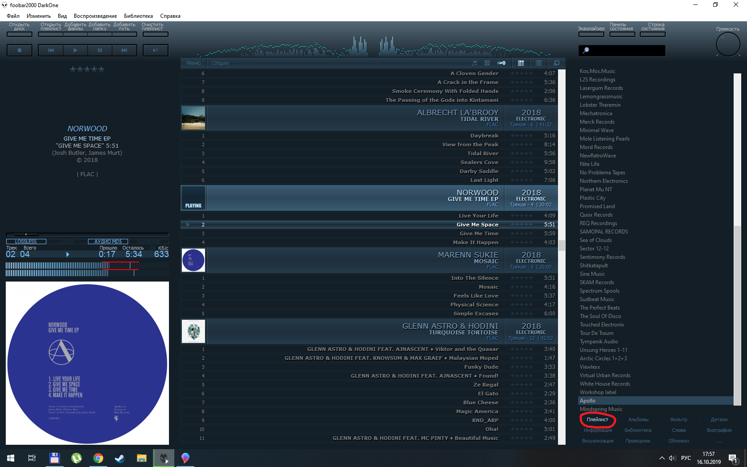Open the Справка menu
Viewport: 747px width, 467px height.
click(x=170, y=16)
